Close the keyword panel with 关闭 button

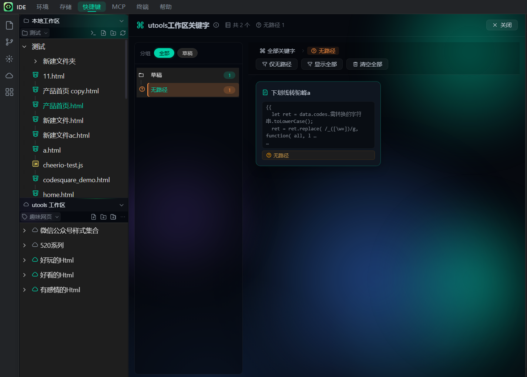pyautogui.click(x=502, y=25)
